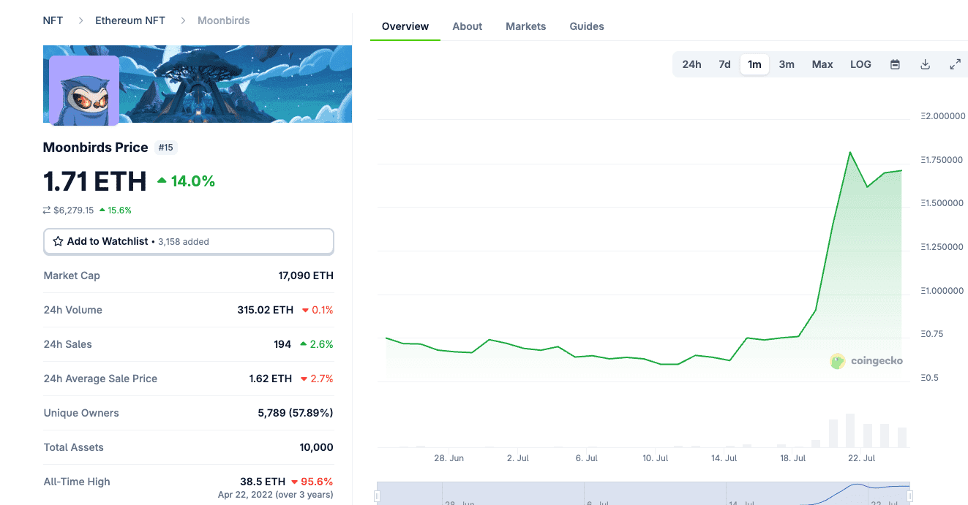Image resolution: width=968 pixels, height=505 pixels.
Task: Click the Ξ1.250000 y-axis label
Action: 942,247
